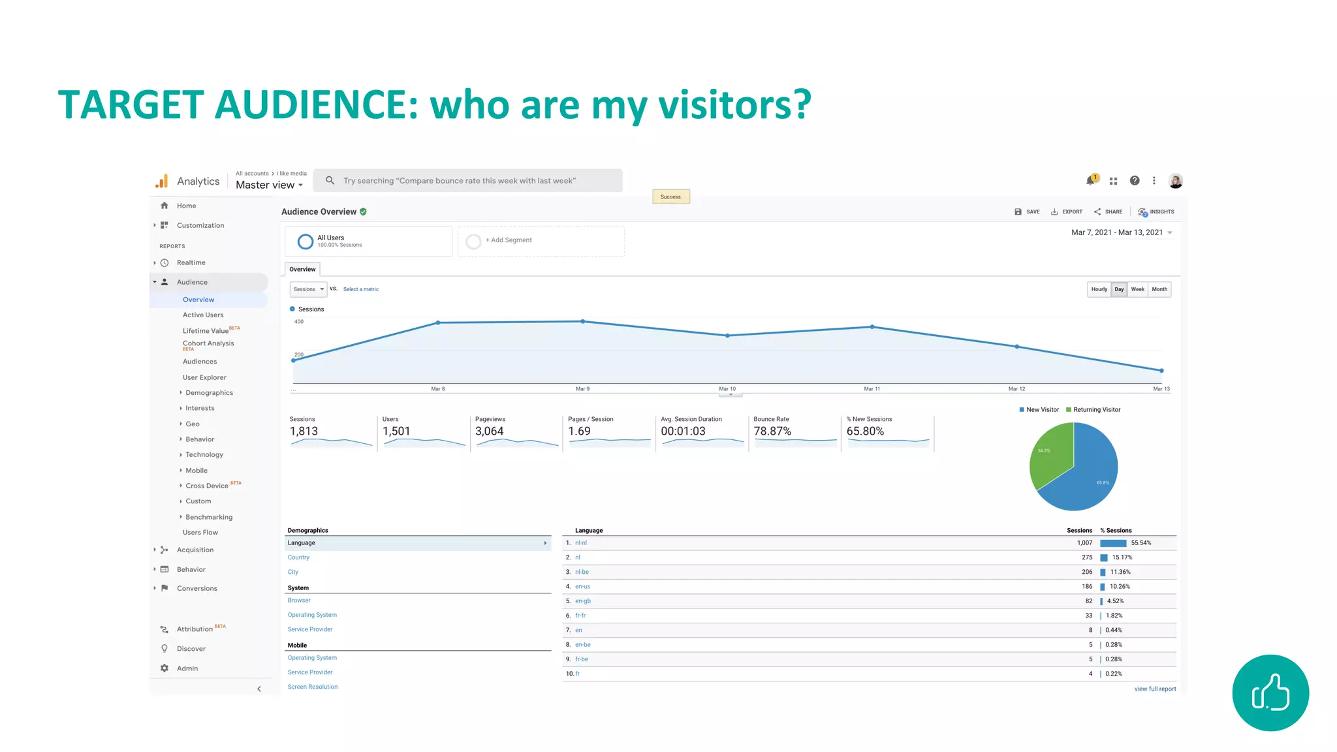Click the Select a metric link
The height and width of the screenshot is (752, 1337).
[x=361, y=289]
